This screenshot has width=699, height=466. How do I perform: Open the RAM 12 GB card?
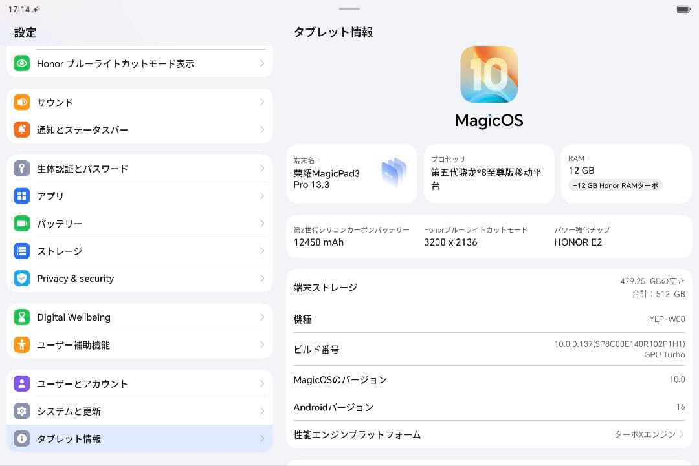(x=626, y=174)
